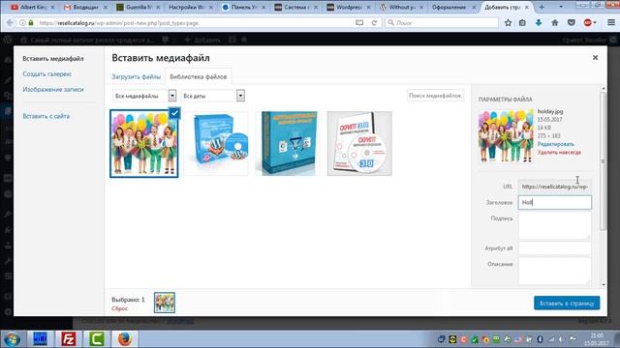Open a new browser tab with plus icon
Image resolution: width=620 pixels, height=348 pixels.
pos(542,7)
